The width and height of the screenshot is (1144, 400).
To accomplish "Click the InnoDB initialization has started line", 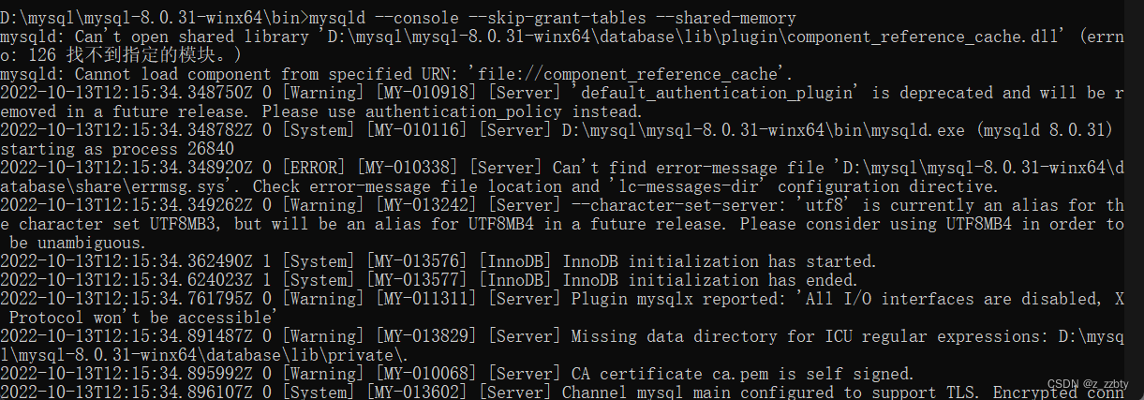I will (x=438, y=261).
